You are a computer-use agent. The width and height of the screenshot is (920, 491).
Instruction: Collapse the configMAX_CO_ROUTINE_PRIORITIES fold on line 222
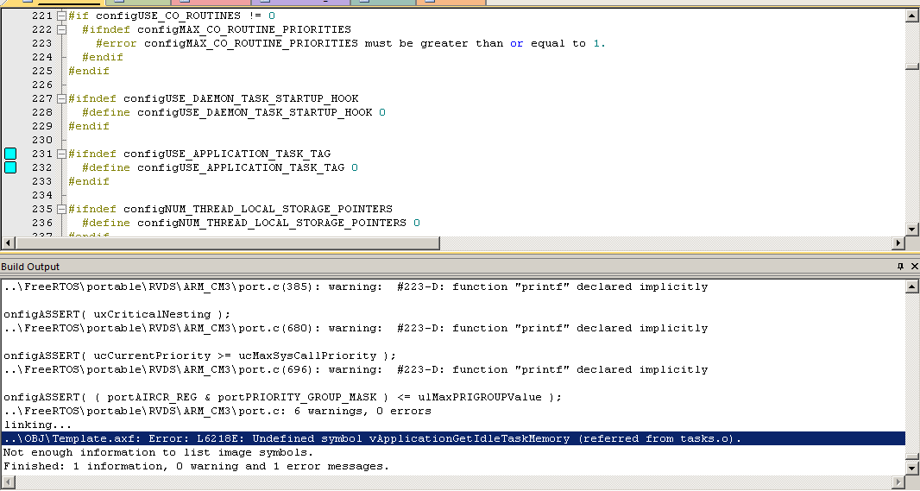pyautogui.click(x=61, y=29)
